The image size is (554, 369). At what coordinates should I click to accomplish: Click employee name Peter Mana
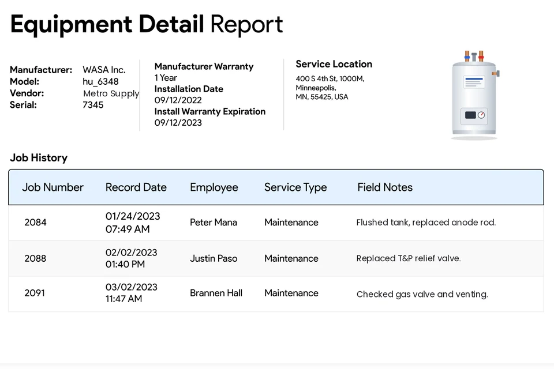[x=214, y=223]
